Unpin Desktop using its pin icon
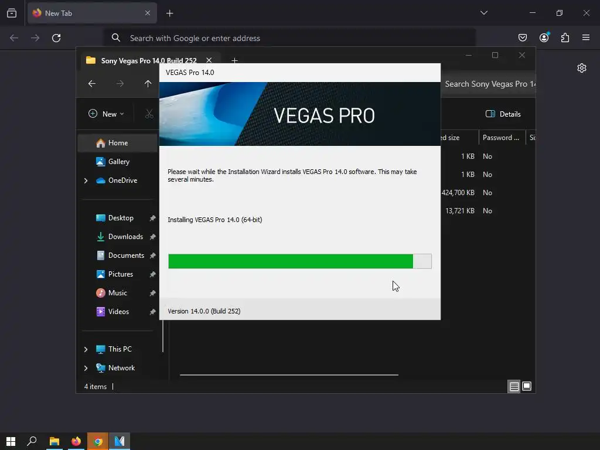The width and height of the screenshot is (600, 450). (x=153, y=218)
